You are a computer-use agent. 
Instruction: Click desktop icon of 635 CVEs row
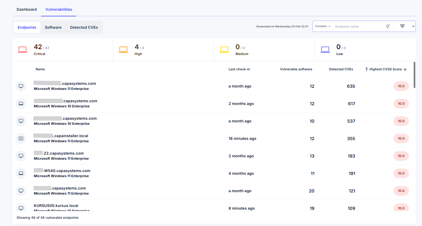point(21,86)
